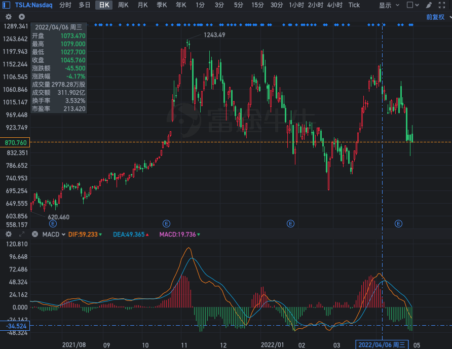The image size is (452, 349).
Task: Click the 620.460 low price annotation
Action: click(x=58, y=217)
